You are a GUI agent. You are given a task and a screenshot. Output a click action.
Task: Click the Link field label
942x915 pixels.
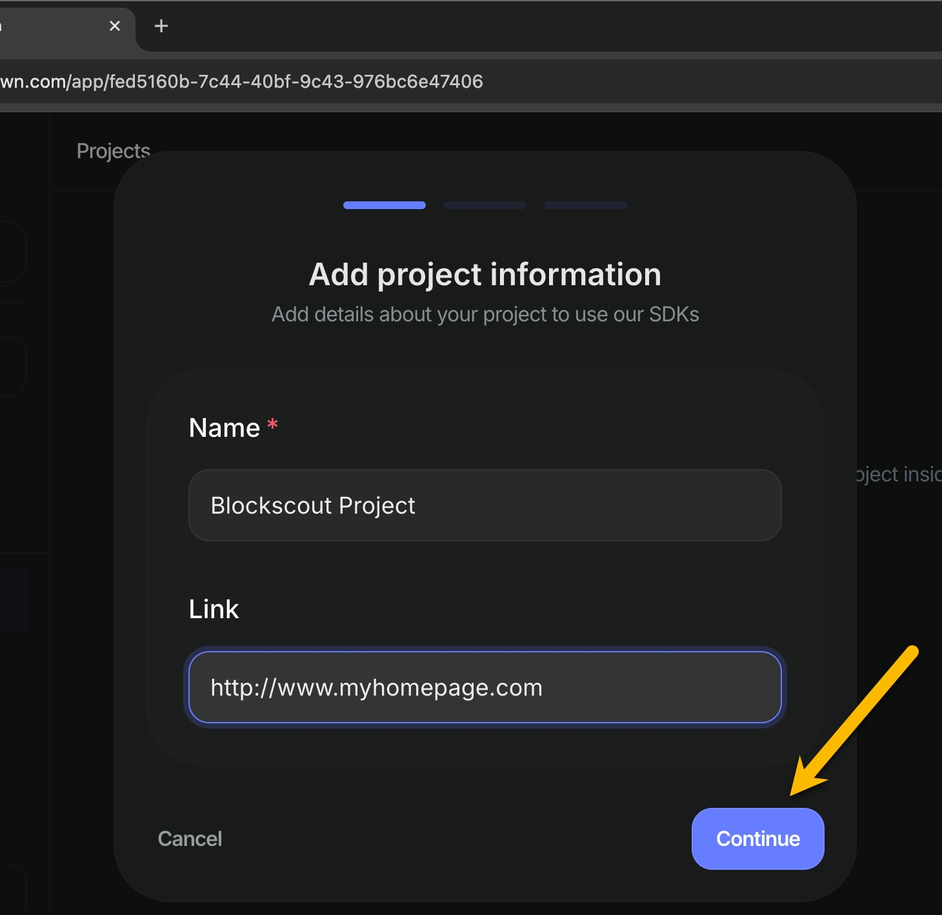coord(214,609)
